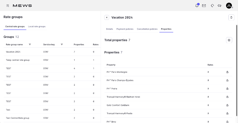Select the Test Central Rate group row

point(52,118)
